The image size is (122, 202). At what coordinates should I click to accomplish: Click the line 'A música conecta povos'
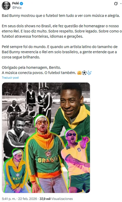39,73
